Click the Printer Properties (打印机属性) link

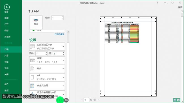(x=59, y=34)
